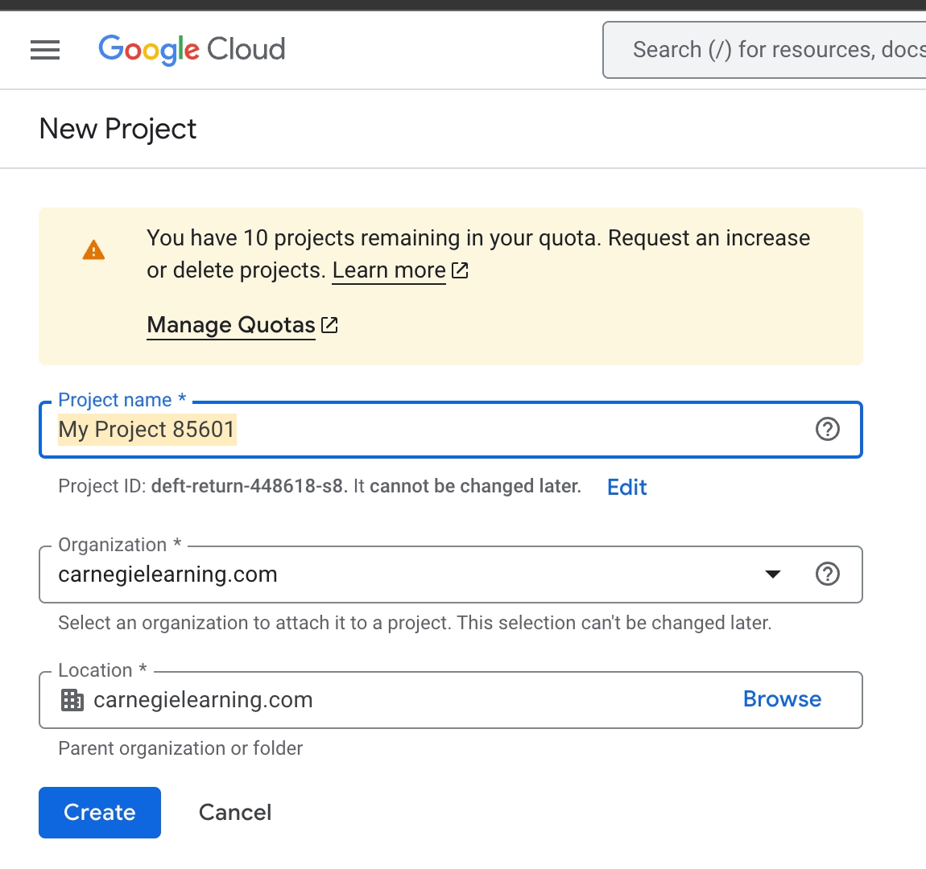Open the main navigation hamburger menu
The width and height of the screenshot is (926, 869).
coord(45,50)
